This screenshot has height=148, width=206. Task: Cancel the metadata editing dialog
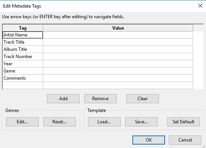pyautogui.click(x=185, y=140)
